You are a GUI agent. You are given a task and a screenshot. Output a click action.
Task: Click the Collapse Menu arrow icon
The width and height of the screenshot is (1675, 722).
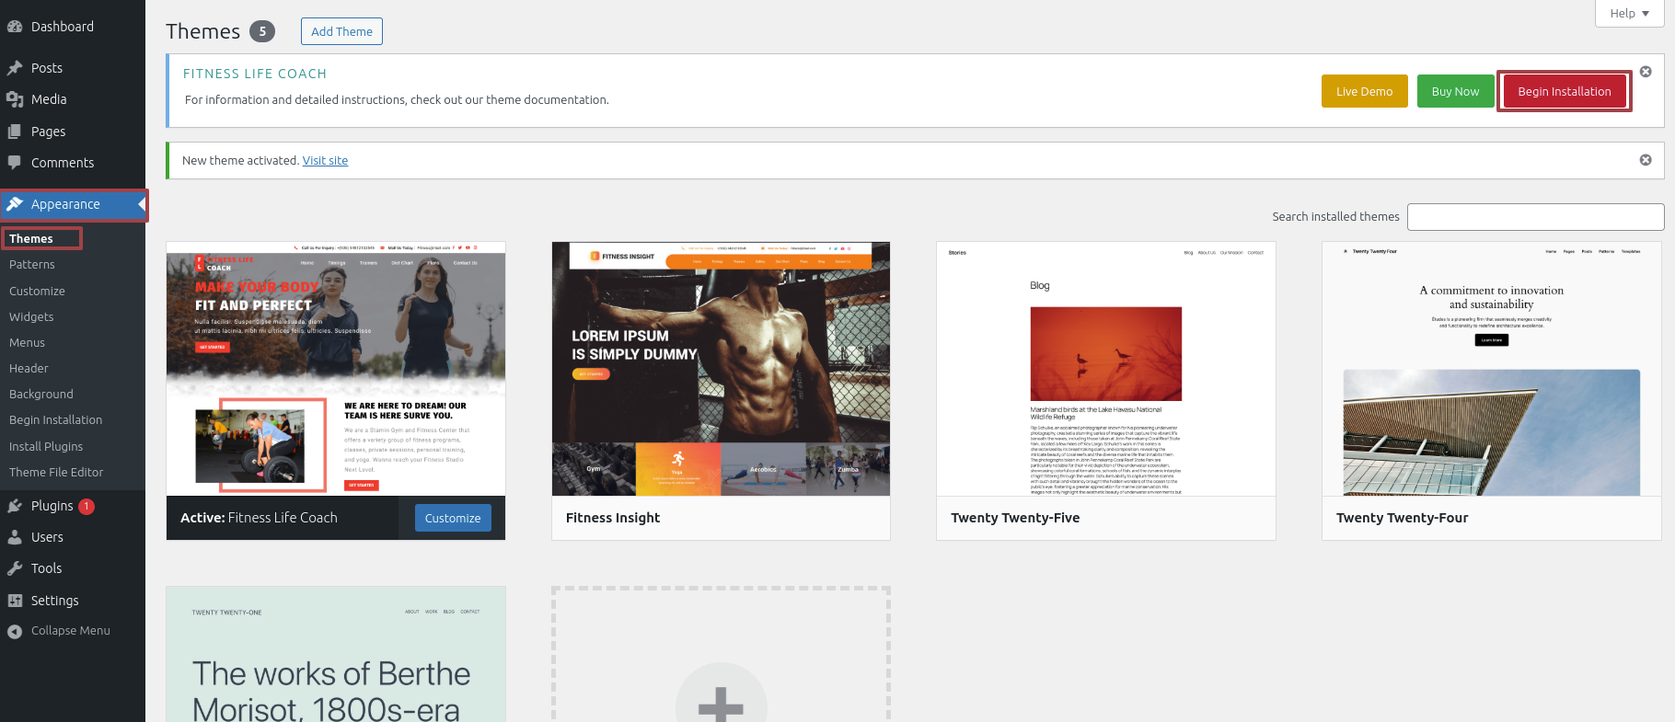tap(15, 631)
